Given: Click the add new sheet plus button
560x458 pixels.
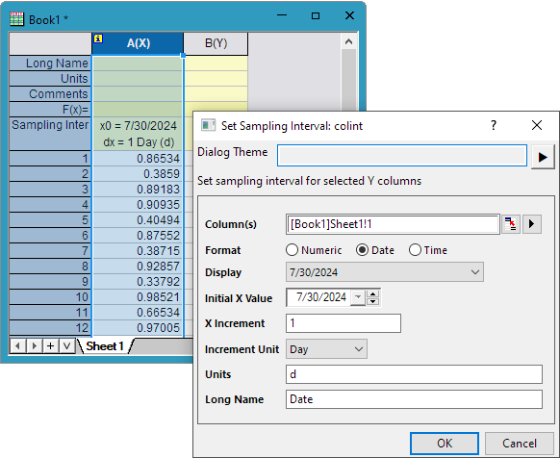Looking at the screenshot, I should tap(50, 345).
